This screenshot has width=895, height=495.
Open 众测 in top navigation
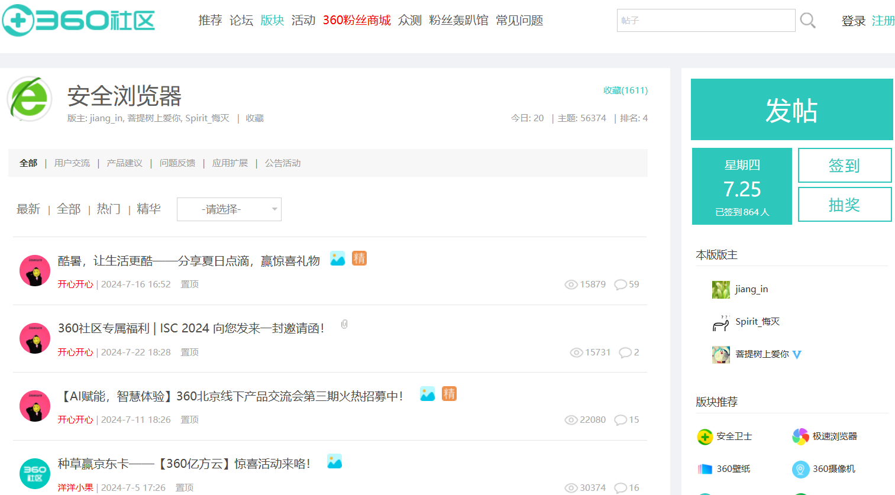click(x=410, y=21)
